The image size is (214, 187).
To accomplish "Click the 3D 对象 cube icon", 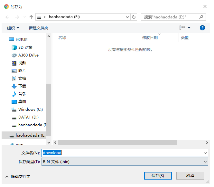I will (x=14, y=47).
